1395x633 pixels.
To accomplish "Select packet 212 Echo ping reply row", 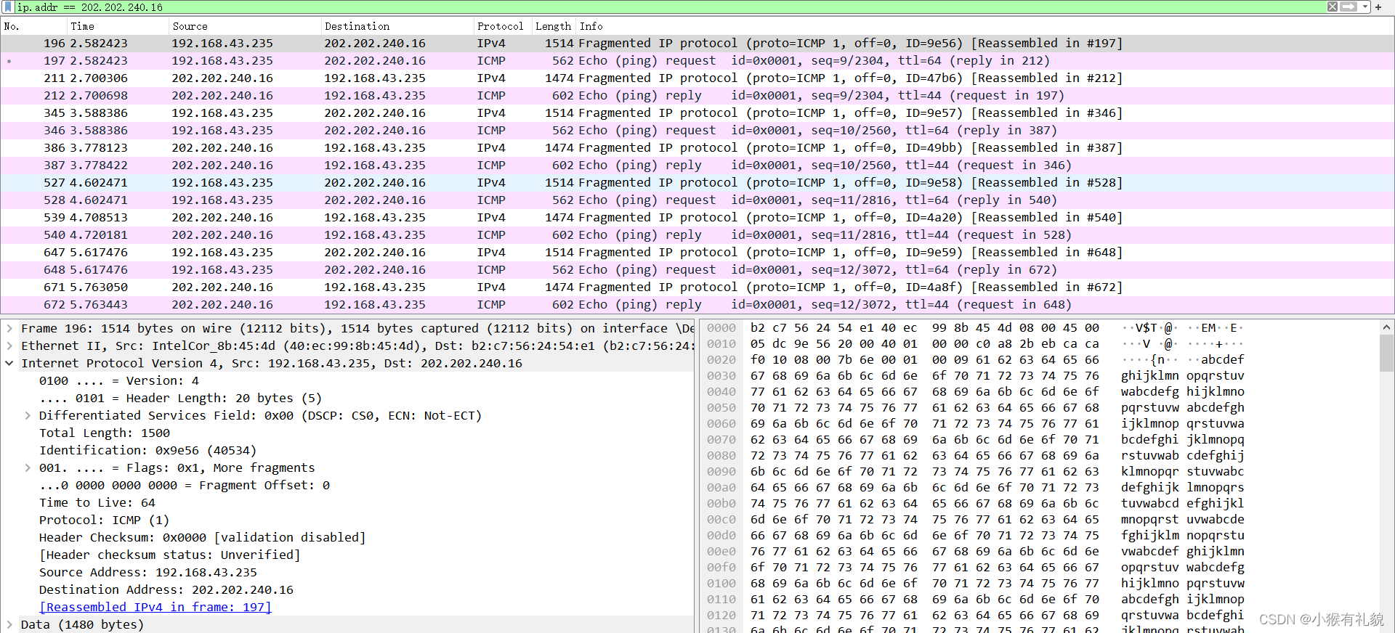I will pyautogui.click(x=697, y=96).
